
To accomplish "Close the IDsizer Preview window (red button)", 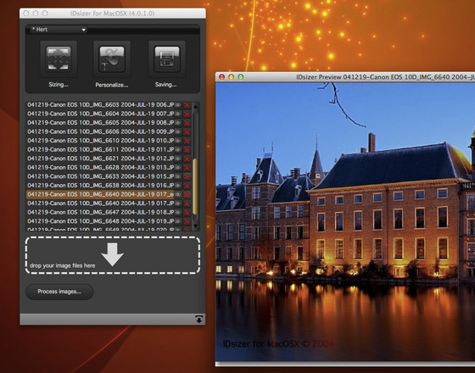I will click(221, 77).
